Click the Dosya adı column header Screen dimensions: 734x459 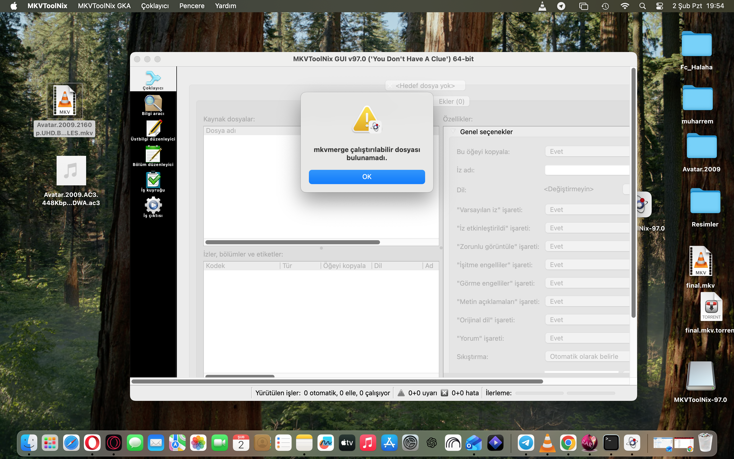pyautogui.click(x=252, y=131)
